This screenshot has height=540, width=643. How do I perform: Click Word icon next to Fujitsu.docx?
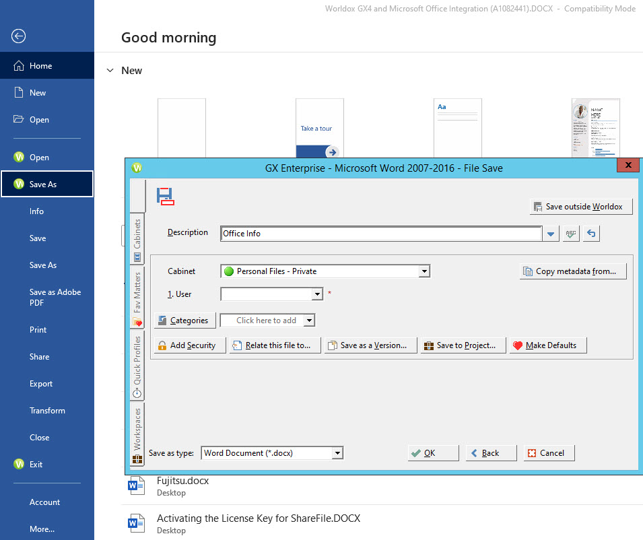point(136,486)
